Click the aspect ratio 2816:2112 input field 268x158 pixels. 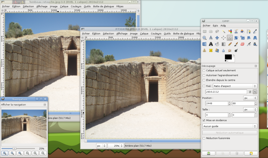[226, 92]
